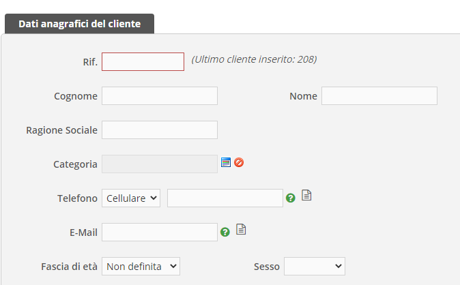Click into the Rif. input field
This screenshot has height=285, width=460.
[143, 61]
